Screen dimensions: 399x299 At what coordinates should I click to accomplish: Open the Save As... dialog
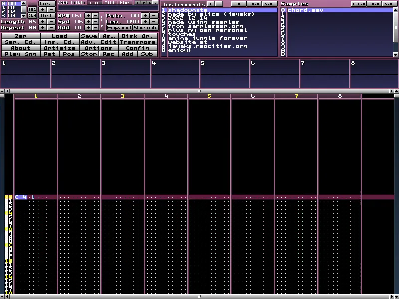tap(109, 36)
